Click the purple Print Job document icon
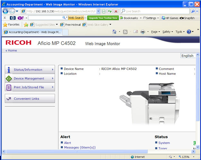The width and height of the screenshot is (201, 160). tap(9, 88)
